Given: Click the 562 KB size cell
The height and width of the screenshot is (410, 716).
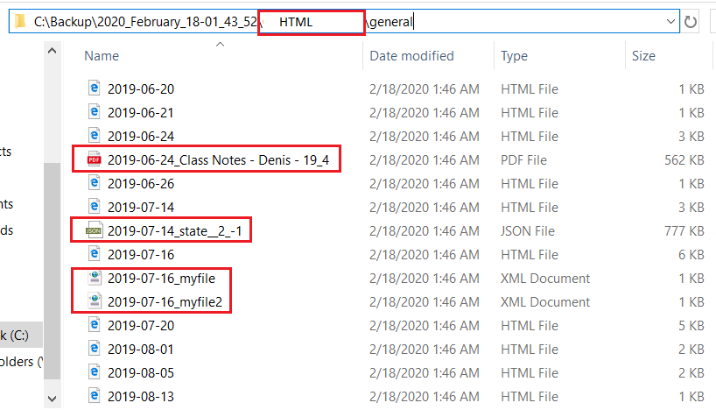Looking at the screenshot, I should coord(684,160).
